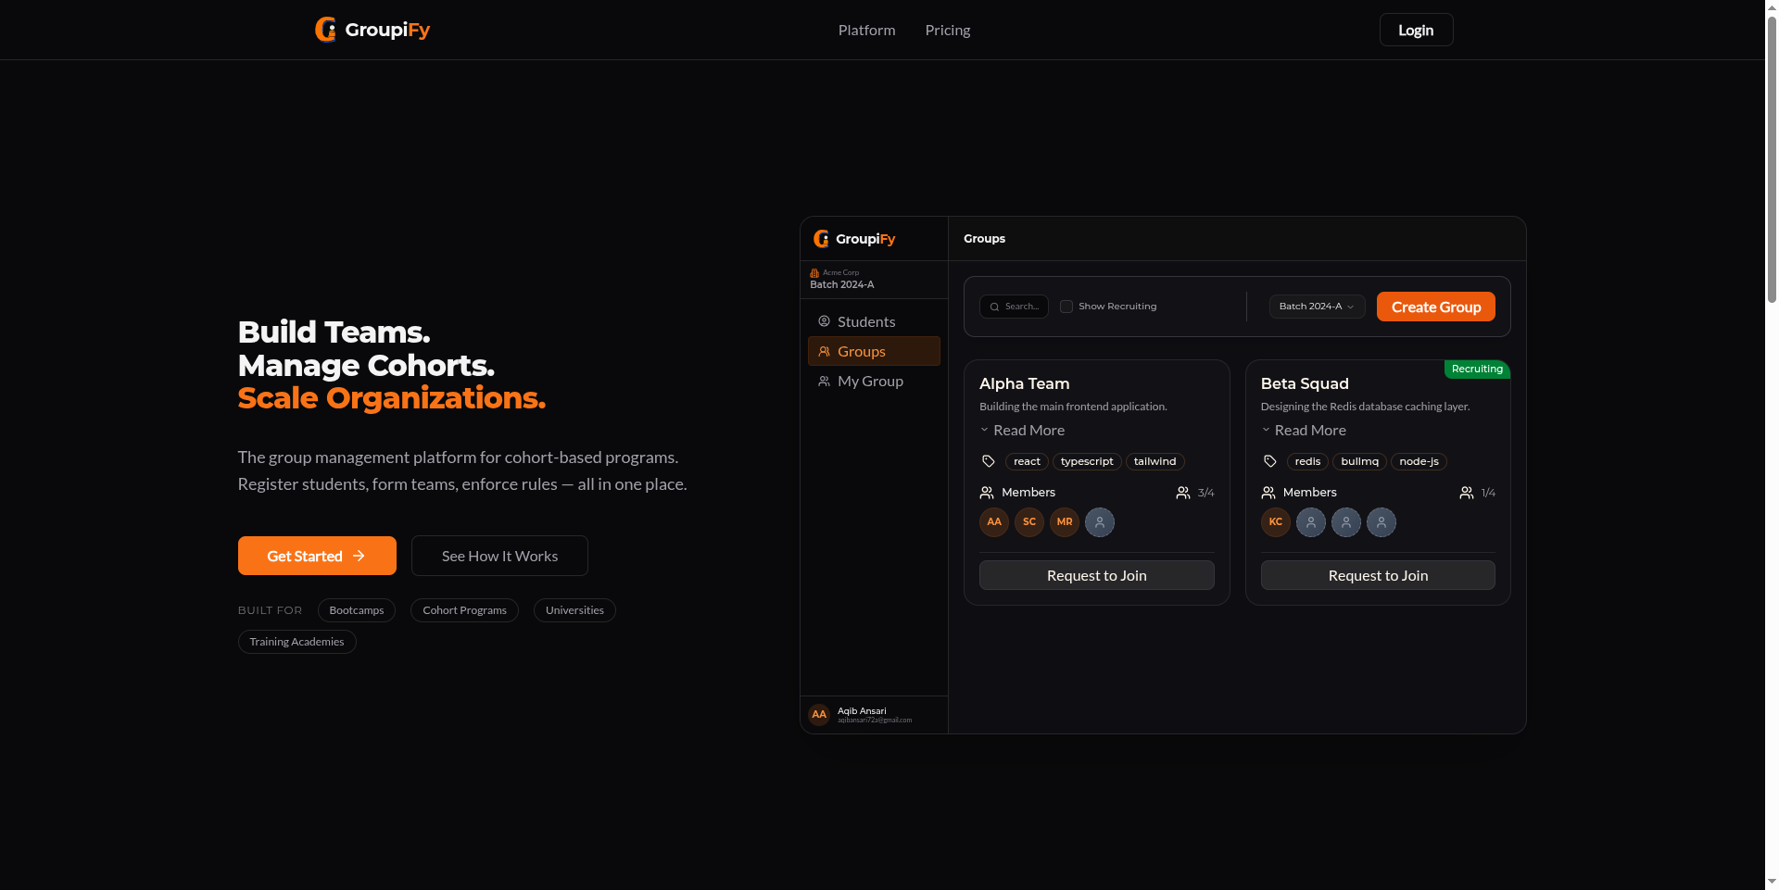Click the Members icon in Alpha Team card
1779x890 pixels.
(987, 493)
